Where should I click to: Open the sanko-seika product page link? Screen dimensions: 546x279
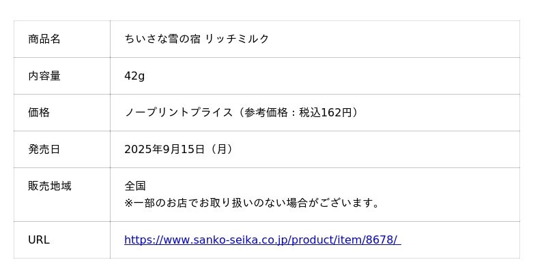[x=262, y=240]
